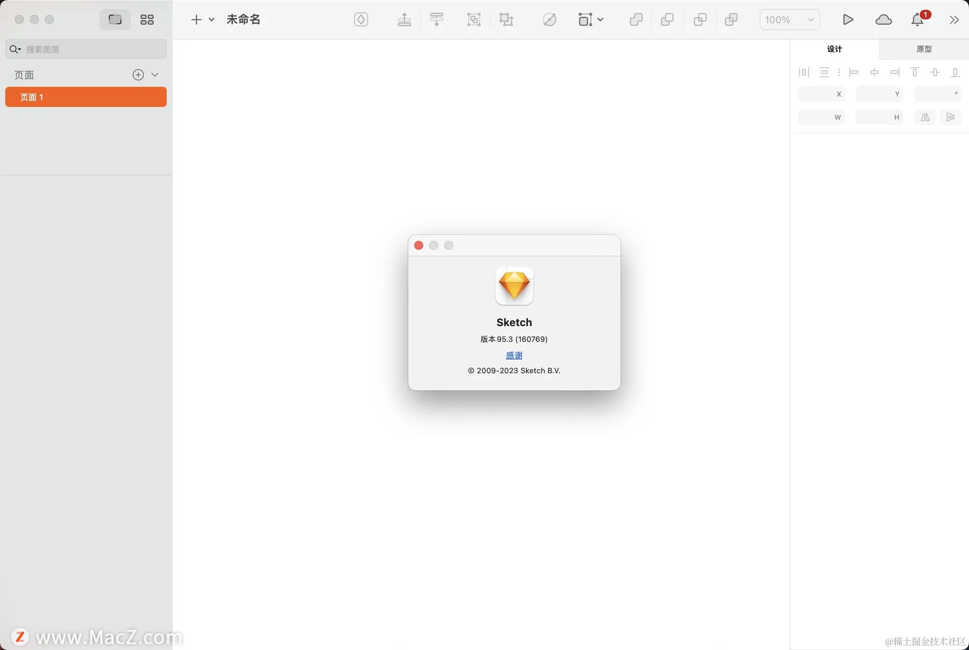Toggle flip horizontal in inspector

[x=925, y=117]
